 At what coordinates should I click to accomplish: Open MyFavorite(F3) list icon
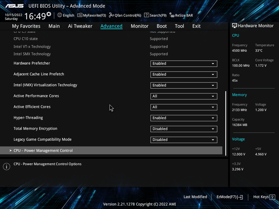click(x=80, y=15)
